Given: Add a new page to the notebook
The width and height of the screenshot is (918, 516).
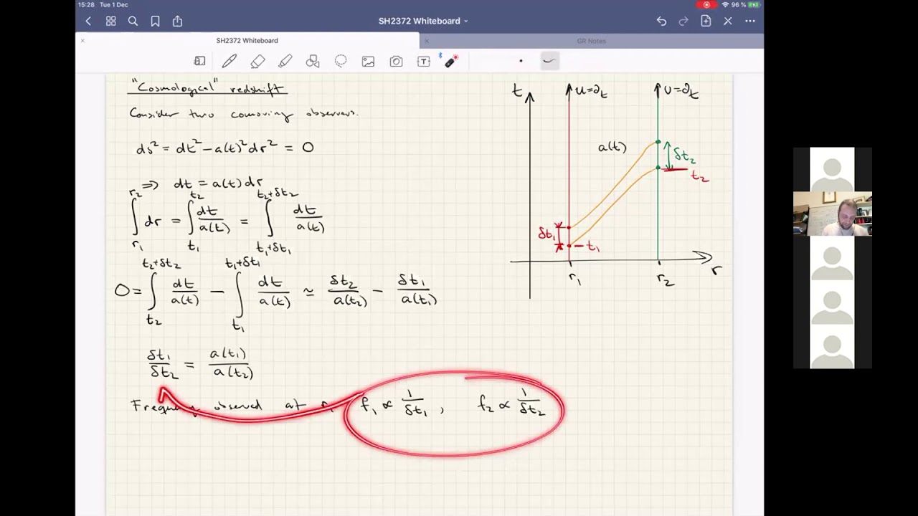Looking at the screenshot, I should (x=706, y=21).
